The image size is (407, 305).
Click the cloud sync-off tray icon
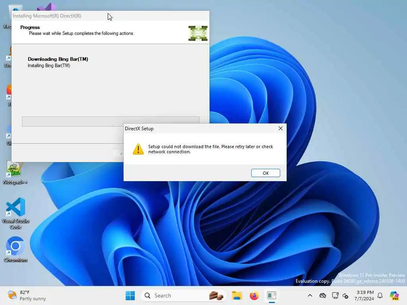(x=323, y=295)
